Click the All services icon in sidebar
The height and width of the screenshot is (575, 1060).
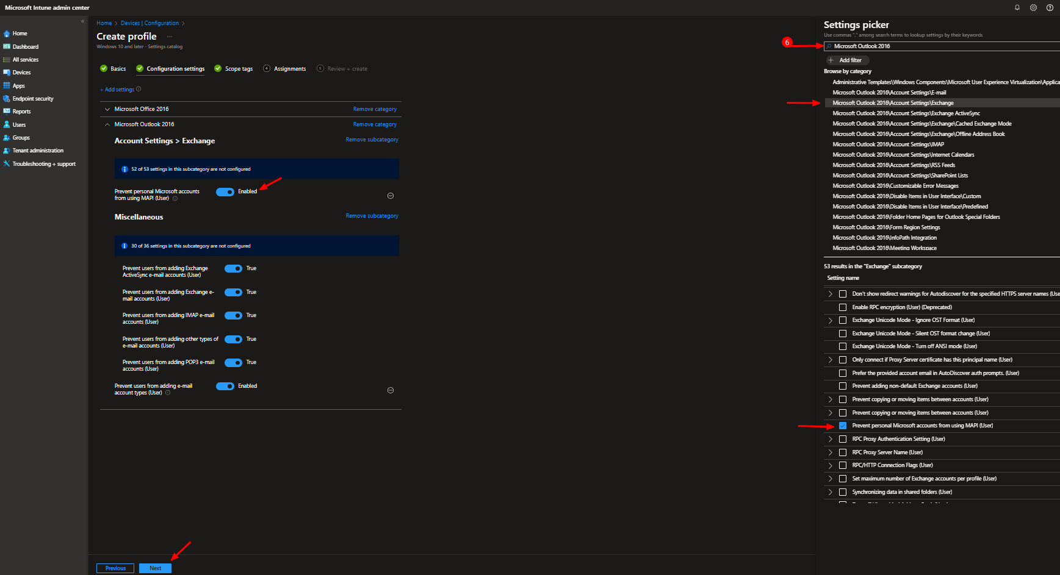tap(7, 60)
